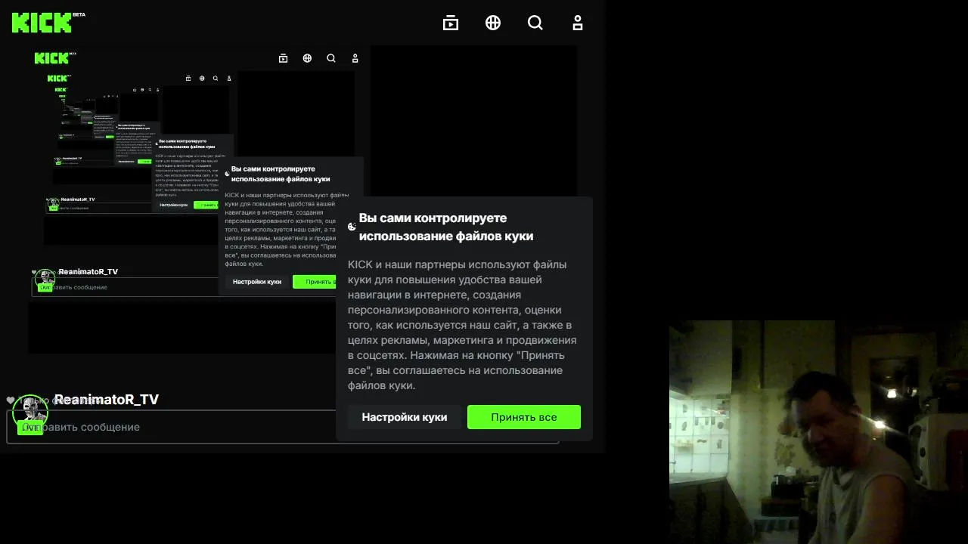Click nested Настройки куки button in smaller dialog
Image resolution: width=968 pixels, height=544 pixels.
click(x=257, y=282)
